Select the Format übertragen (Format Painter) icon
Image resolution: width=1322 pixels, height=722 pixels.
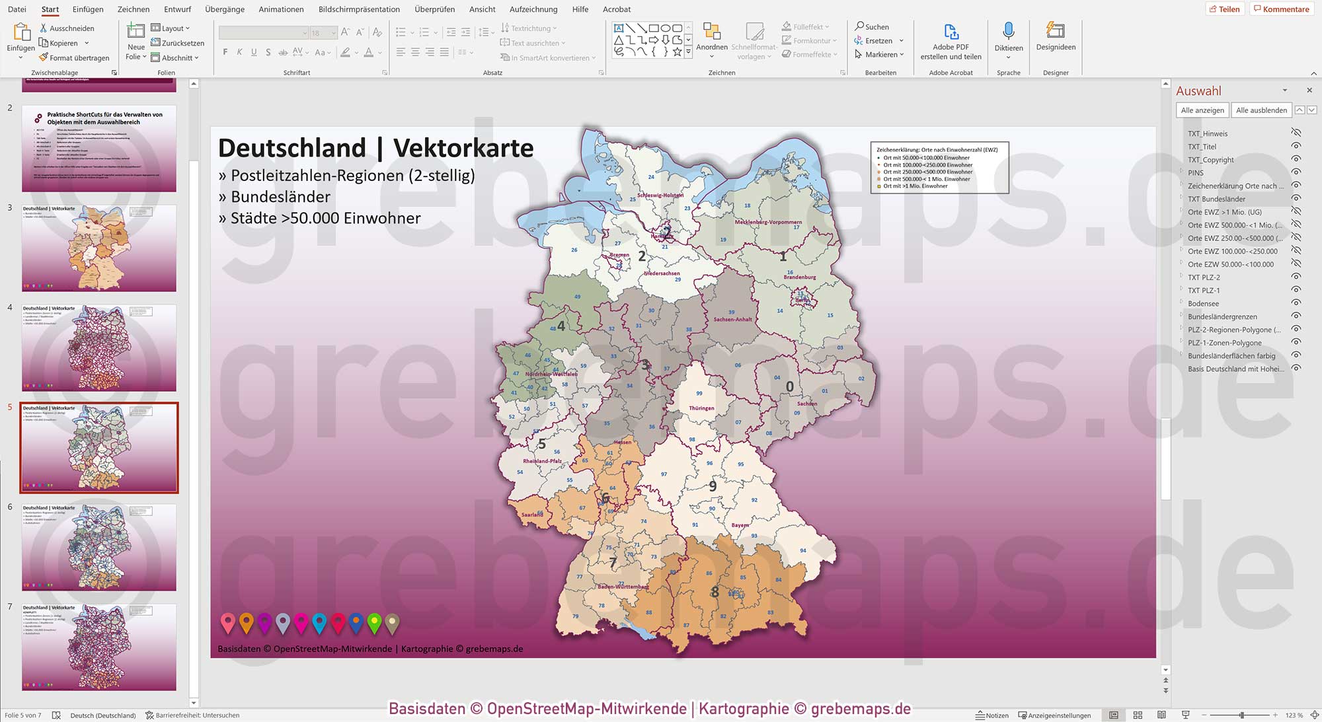[44, 57]
